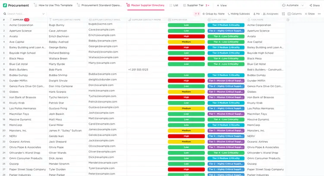The width and height of the screenshot is (324, 176).
Task: Click the red High risk label for Aviato
Action: [186, 36]
